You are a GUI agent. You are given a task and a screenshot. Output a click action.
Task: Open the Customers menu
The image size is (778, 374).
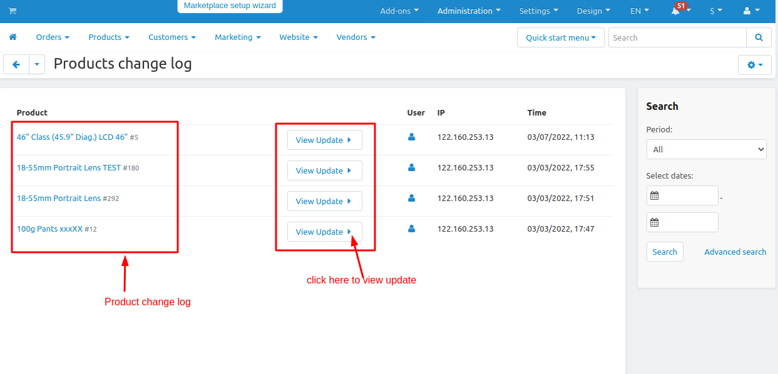pyautogui.click(x=172, y=37)
